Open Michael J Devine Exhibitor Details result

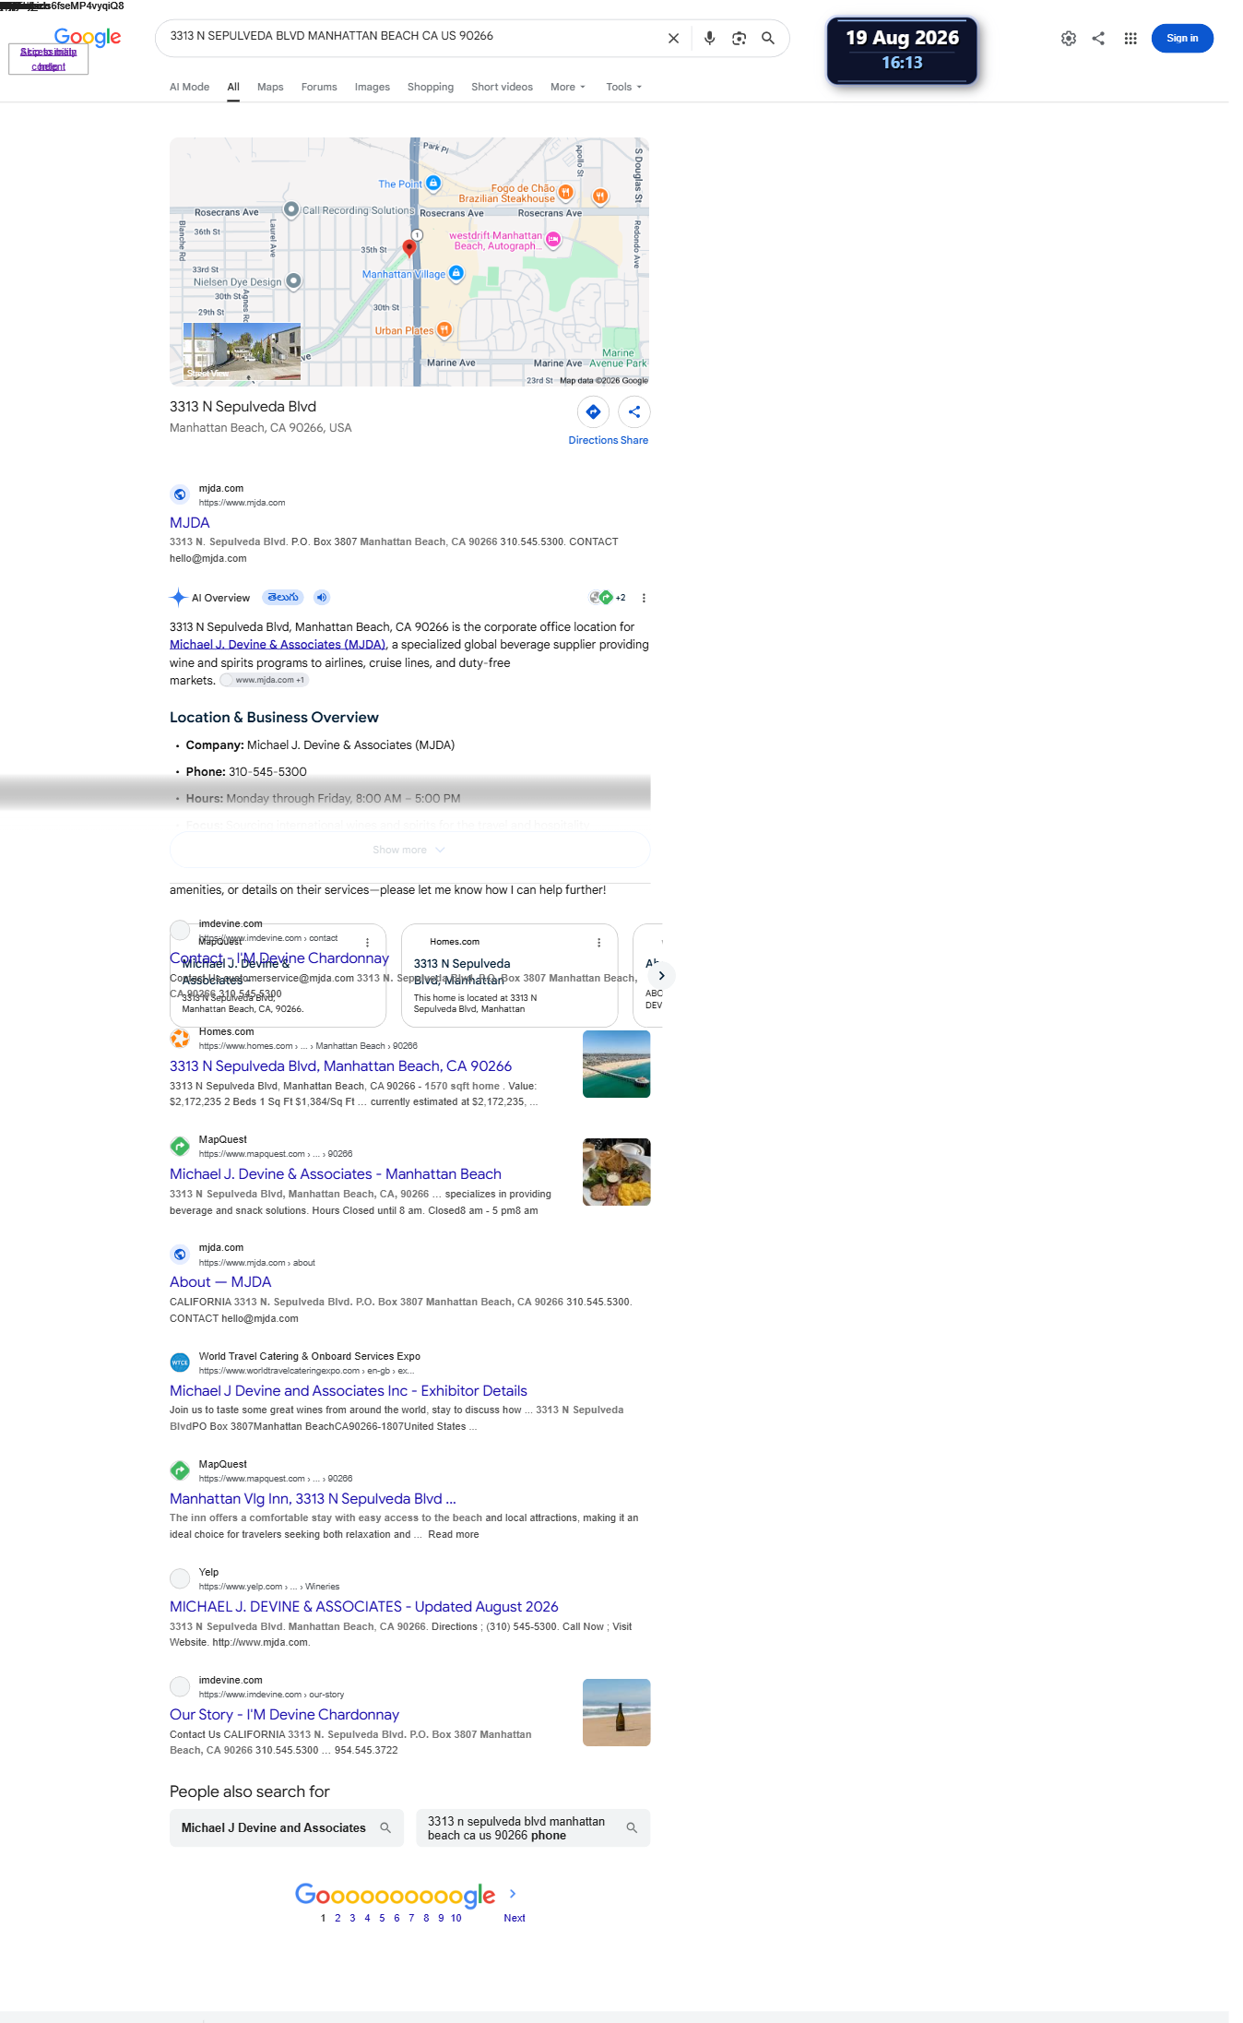tap(349, 1391)
